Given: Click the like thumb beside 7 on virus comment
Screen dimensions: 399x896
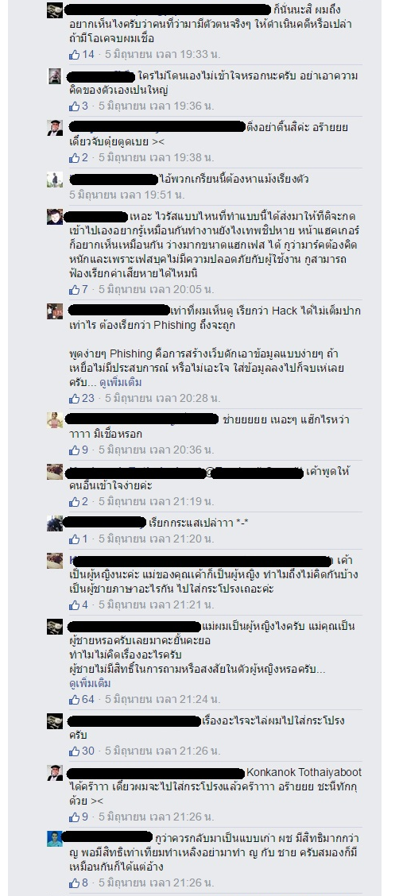Looking at the screenshot, I should pos(74,289).
